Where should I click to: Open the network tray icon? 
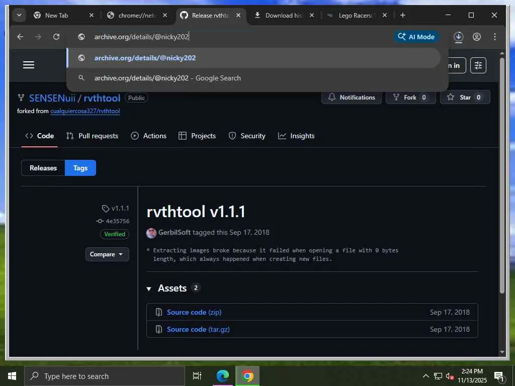point(438,376)
